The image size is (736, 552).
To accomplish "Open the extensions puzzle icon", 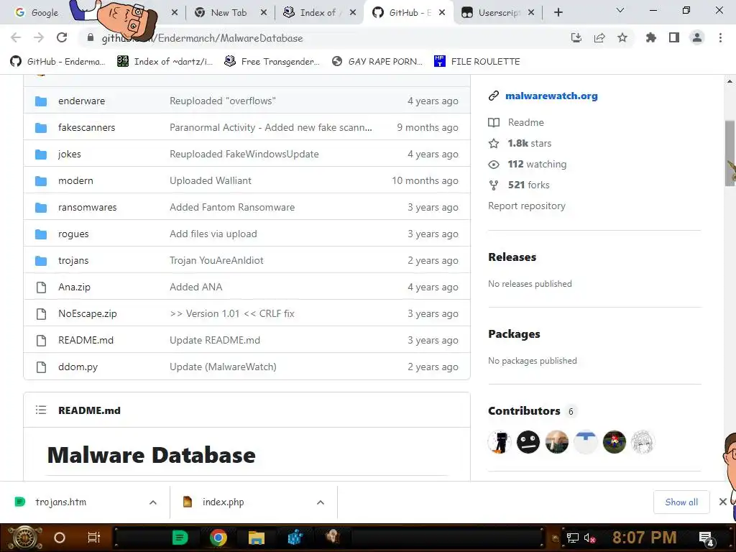I will pos(650,37).
